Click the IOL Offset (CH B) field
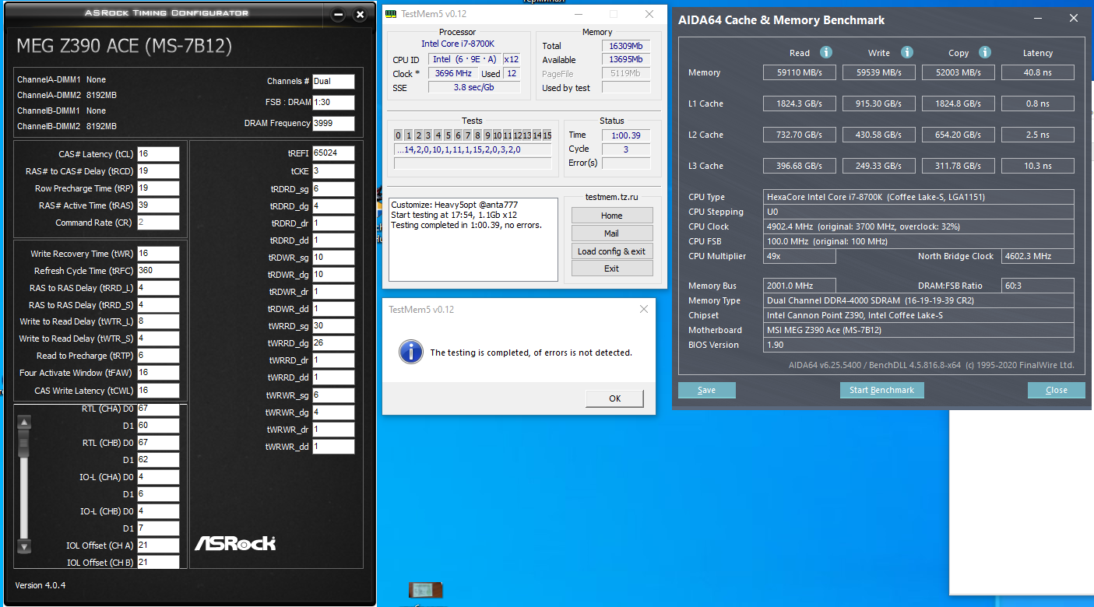The image size is (1094, 607). [x=158, y=563]
